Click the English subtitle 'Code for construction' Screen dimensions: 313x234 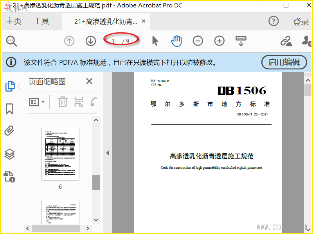pyautogui.click(x=211, y=168)
